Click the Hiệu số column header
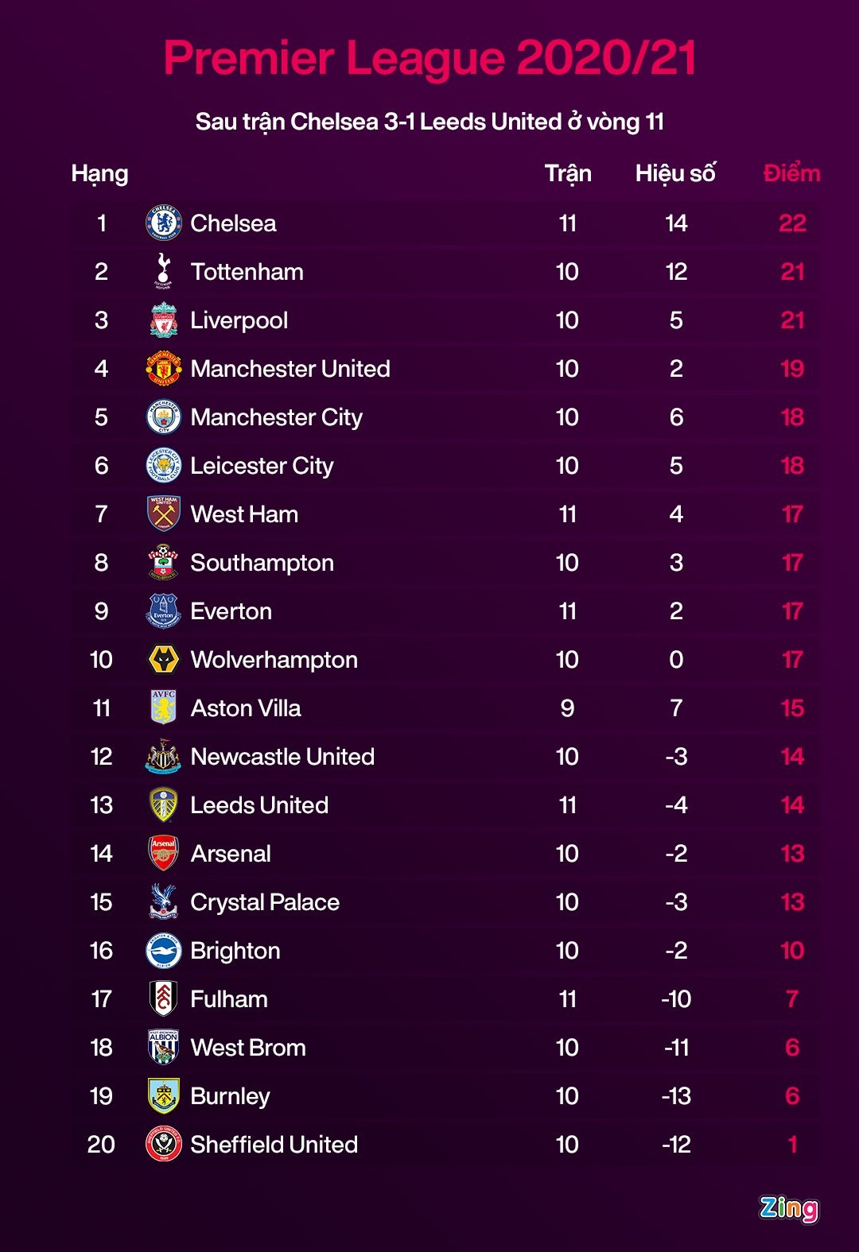859x1252 pixels. click(675, 173)
